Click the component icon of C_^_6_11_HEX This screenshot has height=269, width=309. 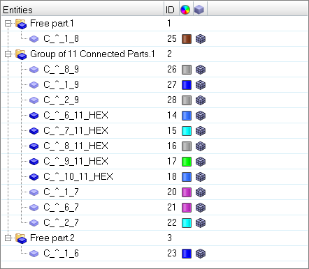click(34, 116)
